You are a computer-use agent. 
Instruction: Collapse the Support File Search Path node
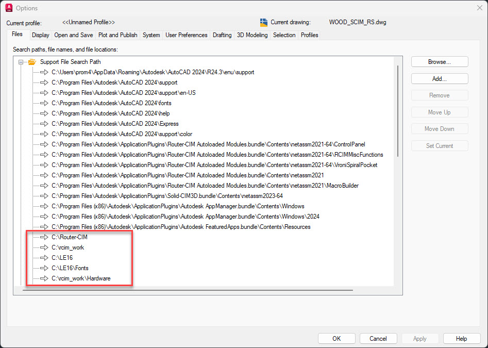tap(20, 61)
